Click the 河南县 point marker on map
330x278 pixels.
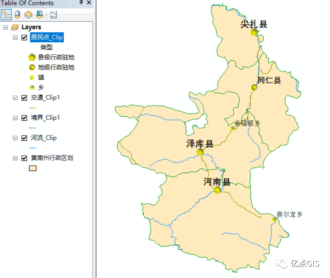(218, 190)
